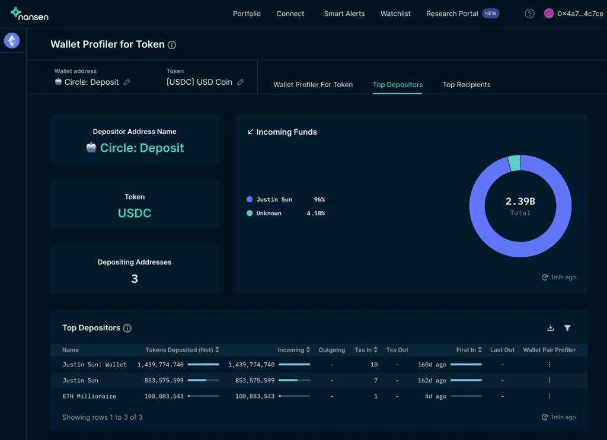Switch to Top Recipients tab
Screen dimensions: 607x440
click(x=467, y=84)
